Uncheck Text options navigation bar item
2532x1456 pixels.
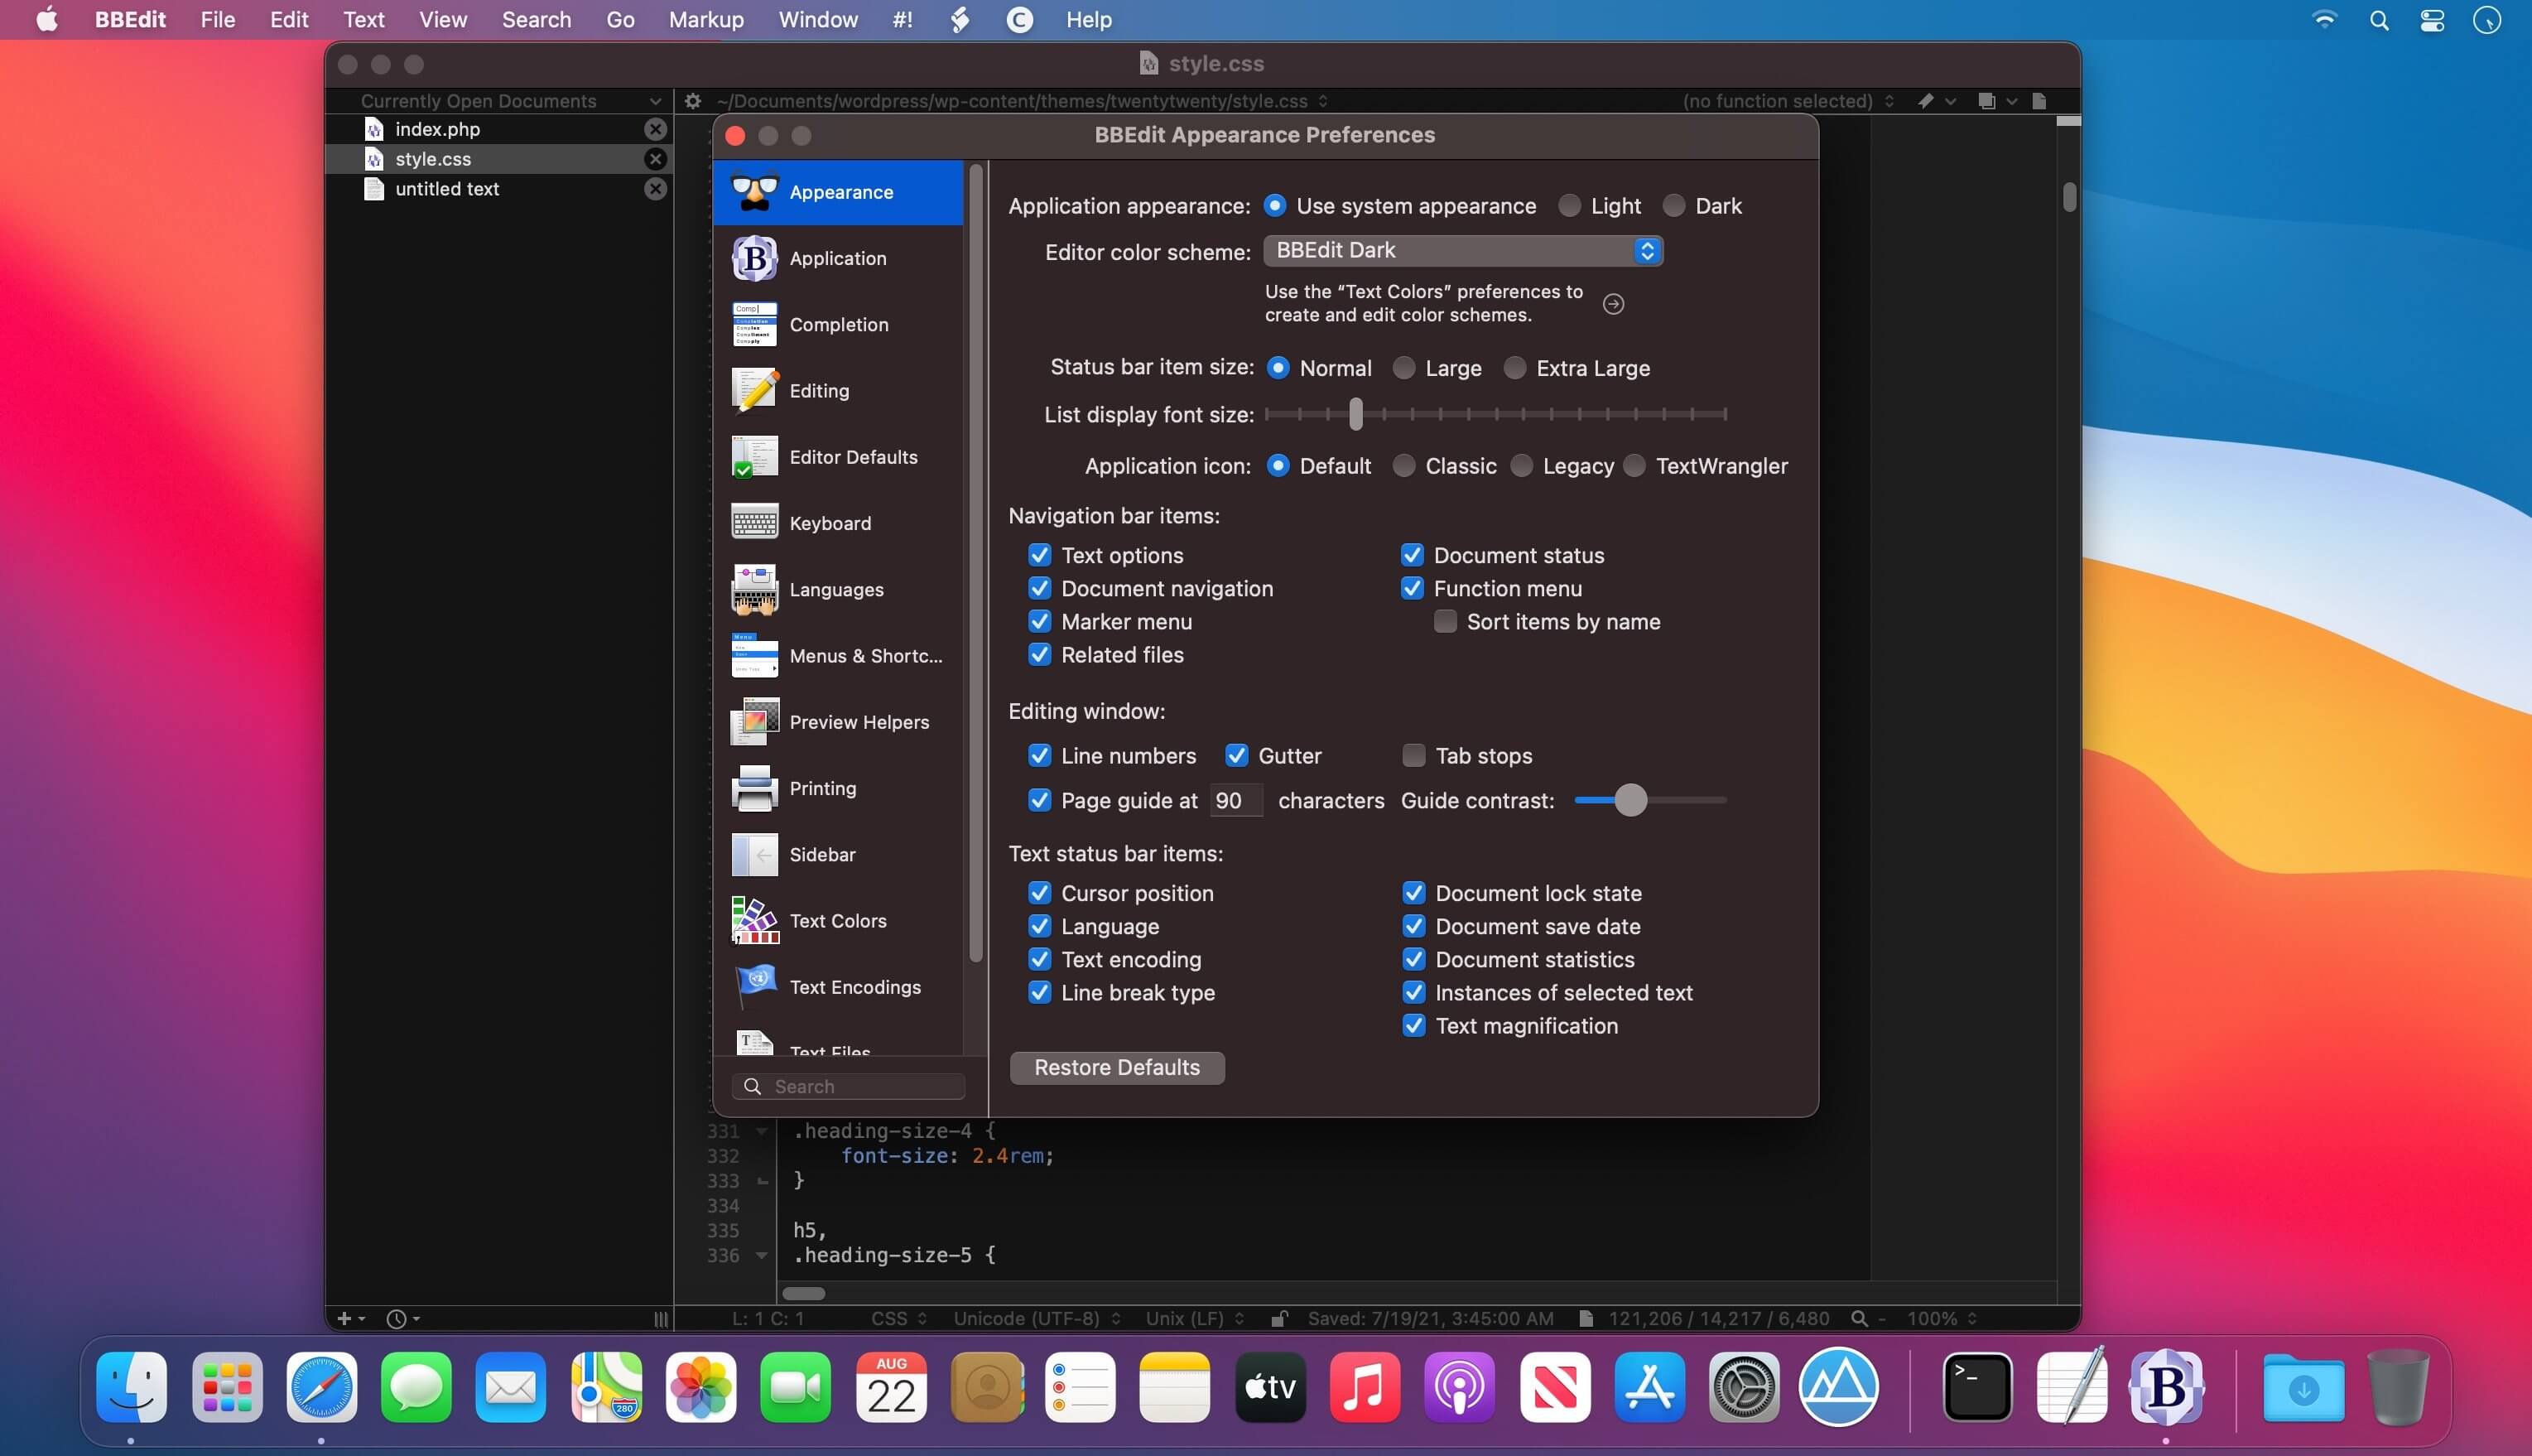point(1040,555)
